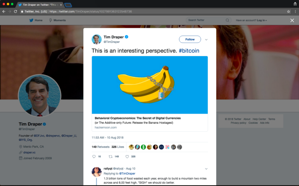Follow Tim Draper
This screenshot has height=186, width=299.
[x=190, y=39]
